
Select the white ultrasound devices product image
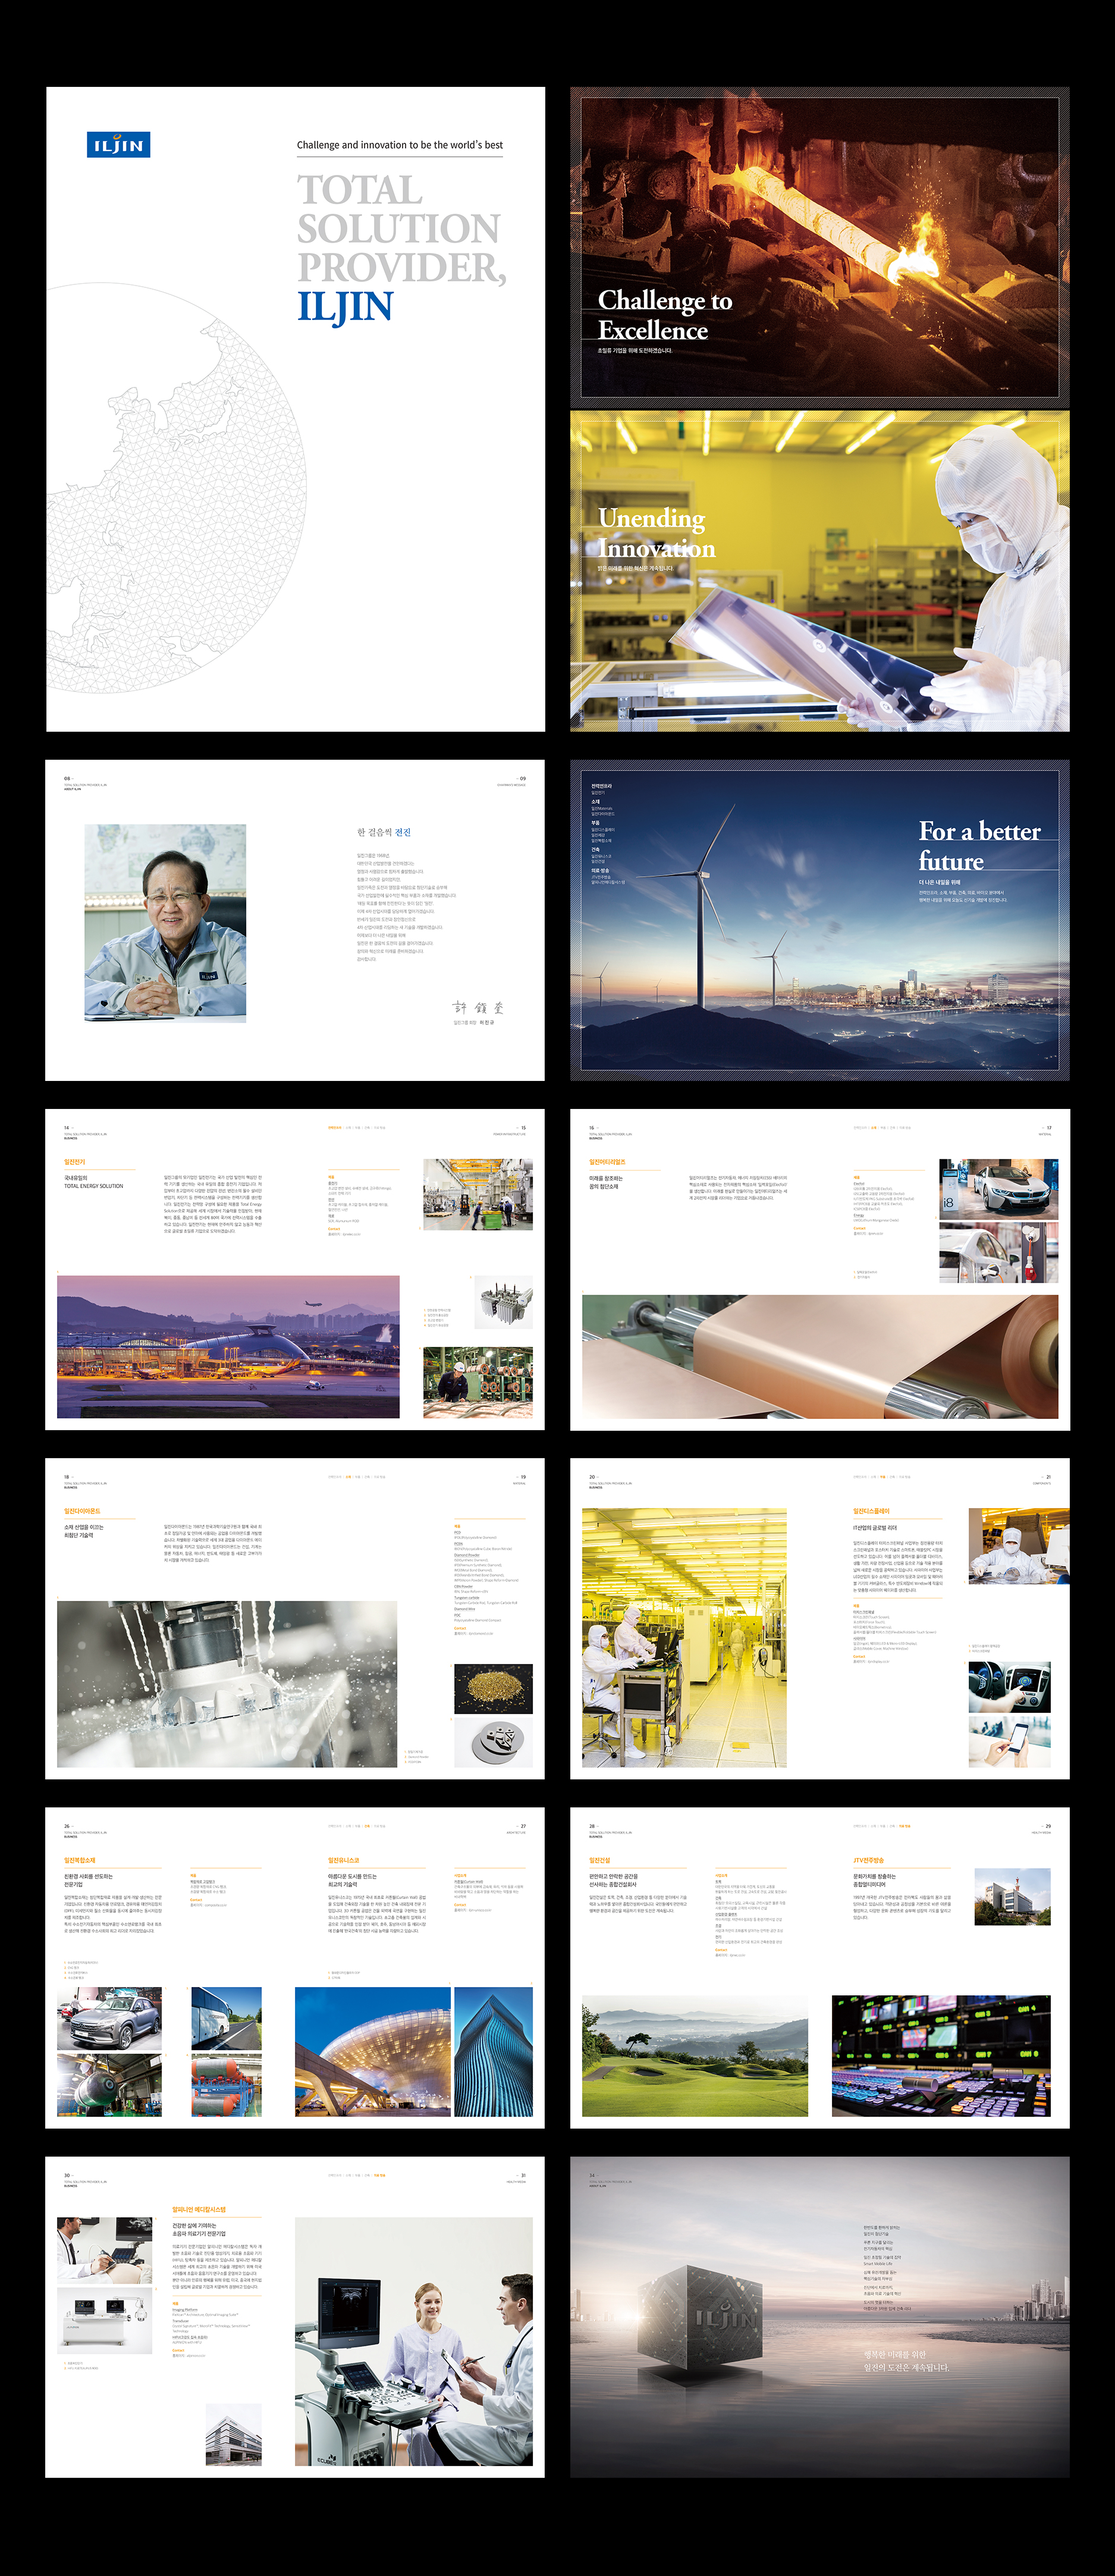(105, 2321)
